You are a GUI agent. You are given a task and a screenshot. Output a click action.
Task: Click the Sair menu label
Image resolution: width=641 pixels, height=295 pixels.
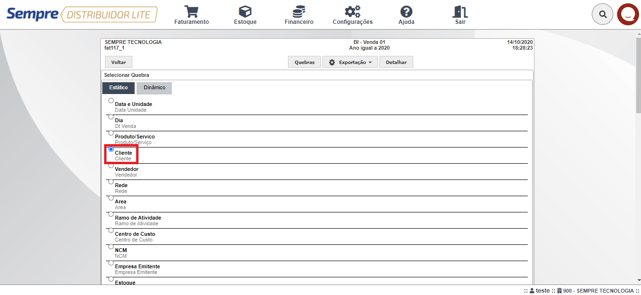[460, 22]
